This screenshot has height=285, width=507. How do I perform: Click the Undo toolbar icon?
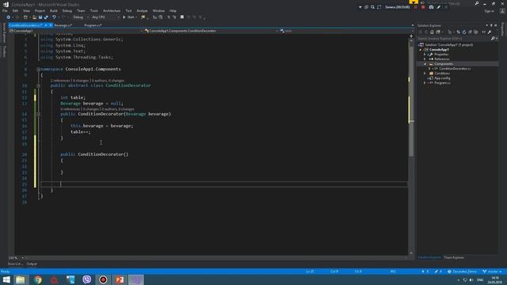[54, 17]
